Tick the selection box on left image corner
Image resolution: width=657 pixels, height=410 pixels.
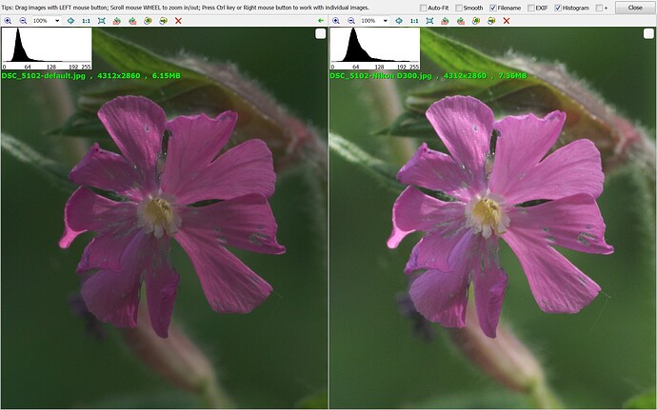pyautogui.click(x=321, y=34)
